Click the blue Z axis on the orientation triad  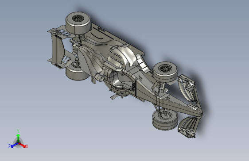tap(13, 146)
